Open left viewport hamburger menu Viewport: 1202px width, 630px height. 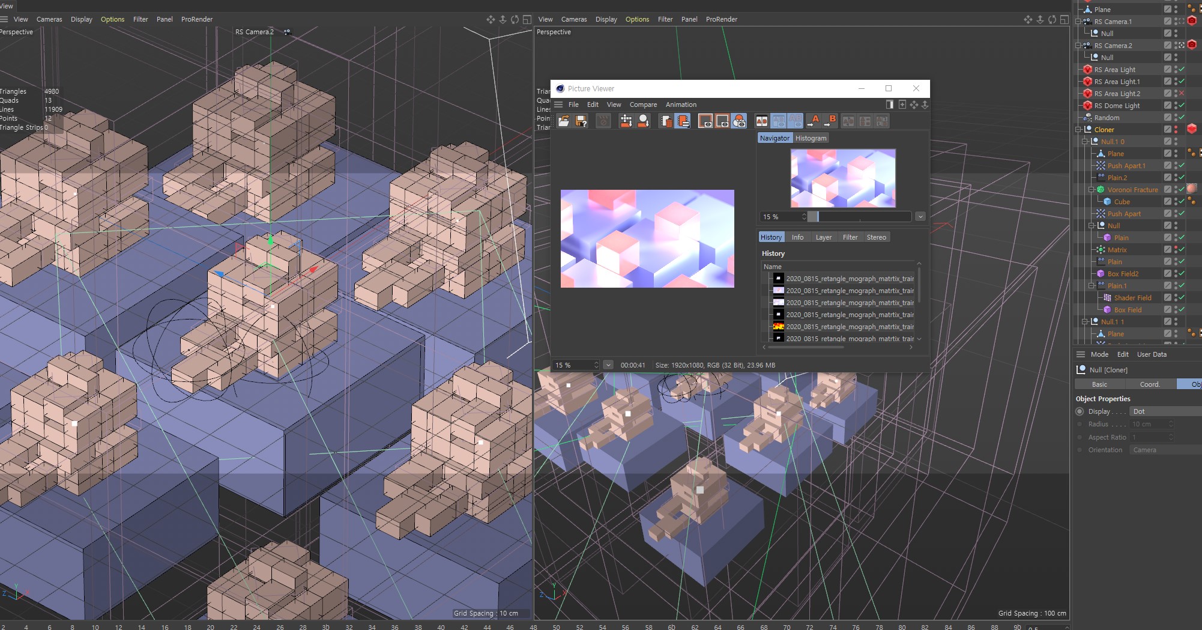(x=4, y=19)
